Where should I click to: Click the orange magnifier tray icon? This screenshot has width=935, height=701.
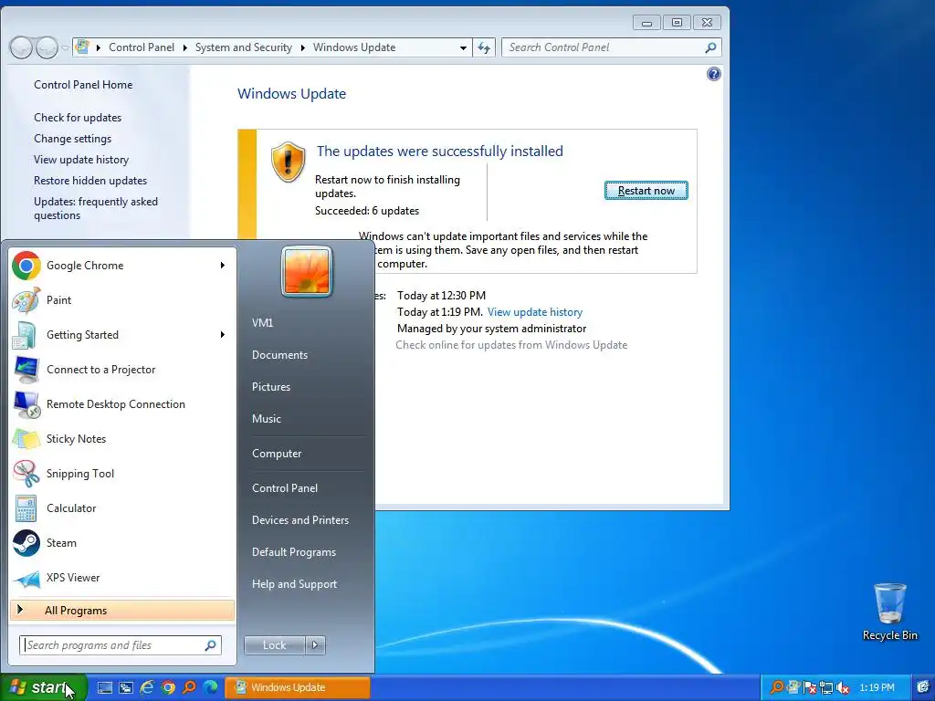click(776, 687)
